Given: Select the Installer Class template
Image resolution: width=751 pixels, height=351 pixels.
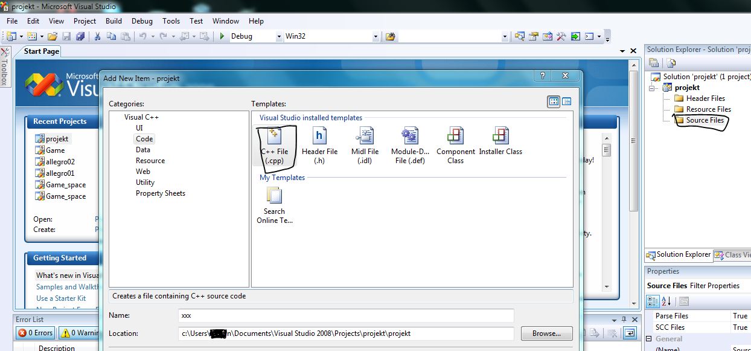Looking at the screenshot, I should coord(500,146).
